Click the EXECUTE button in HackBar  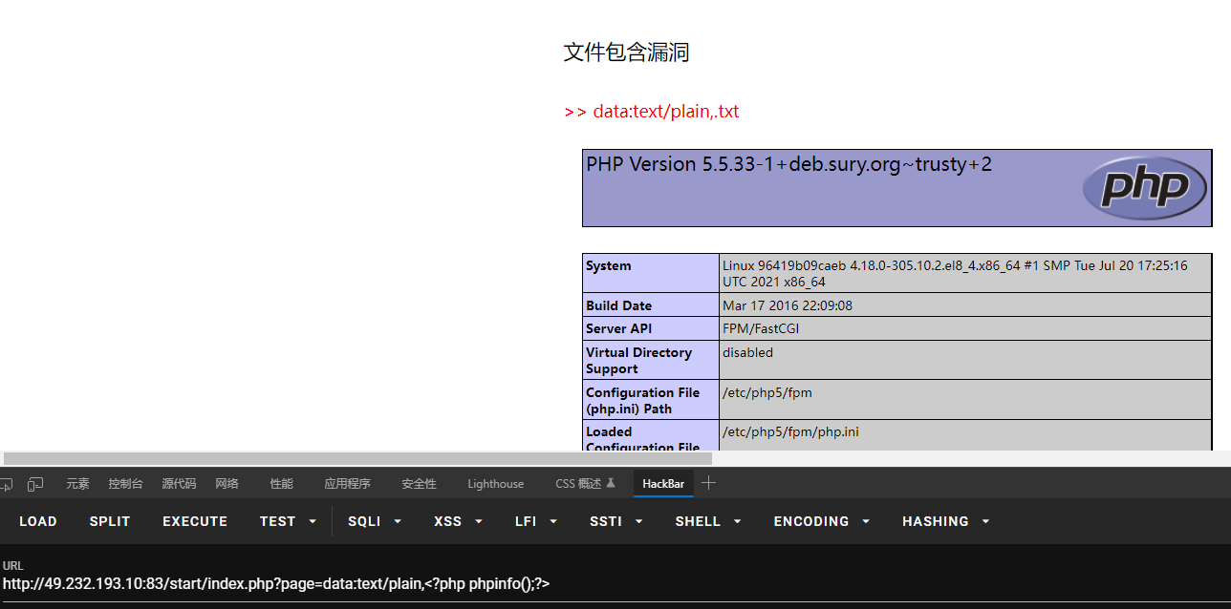(x=195, y=521)
